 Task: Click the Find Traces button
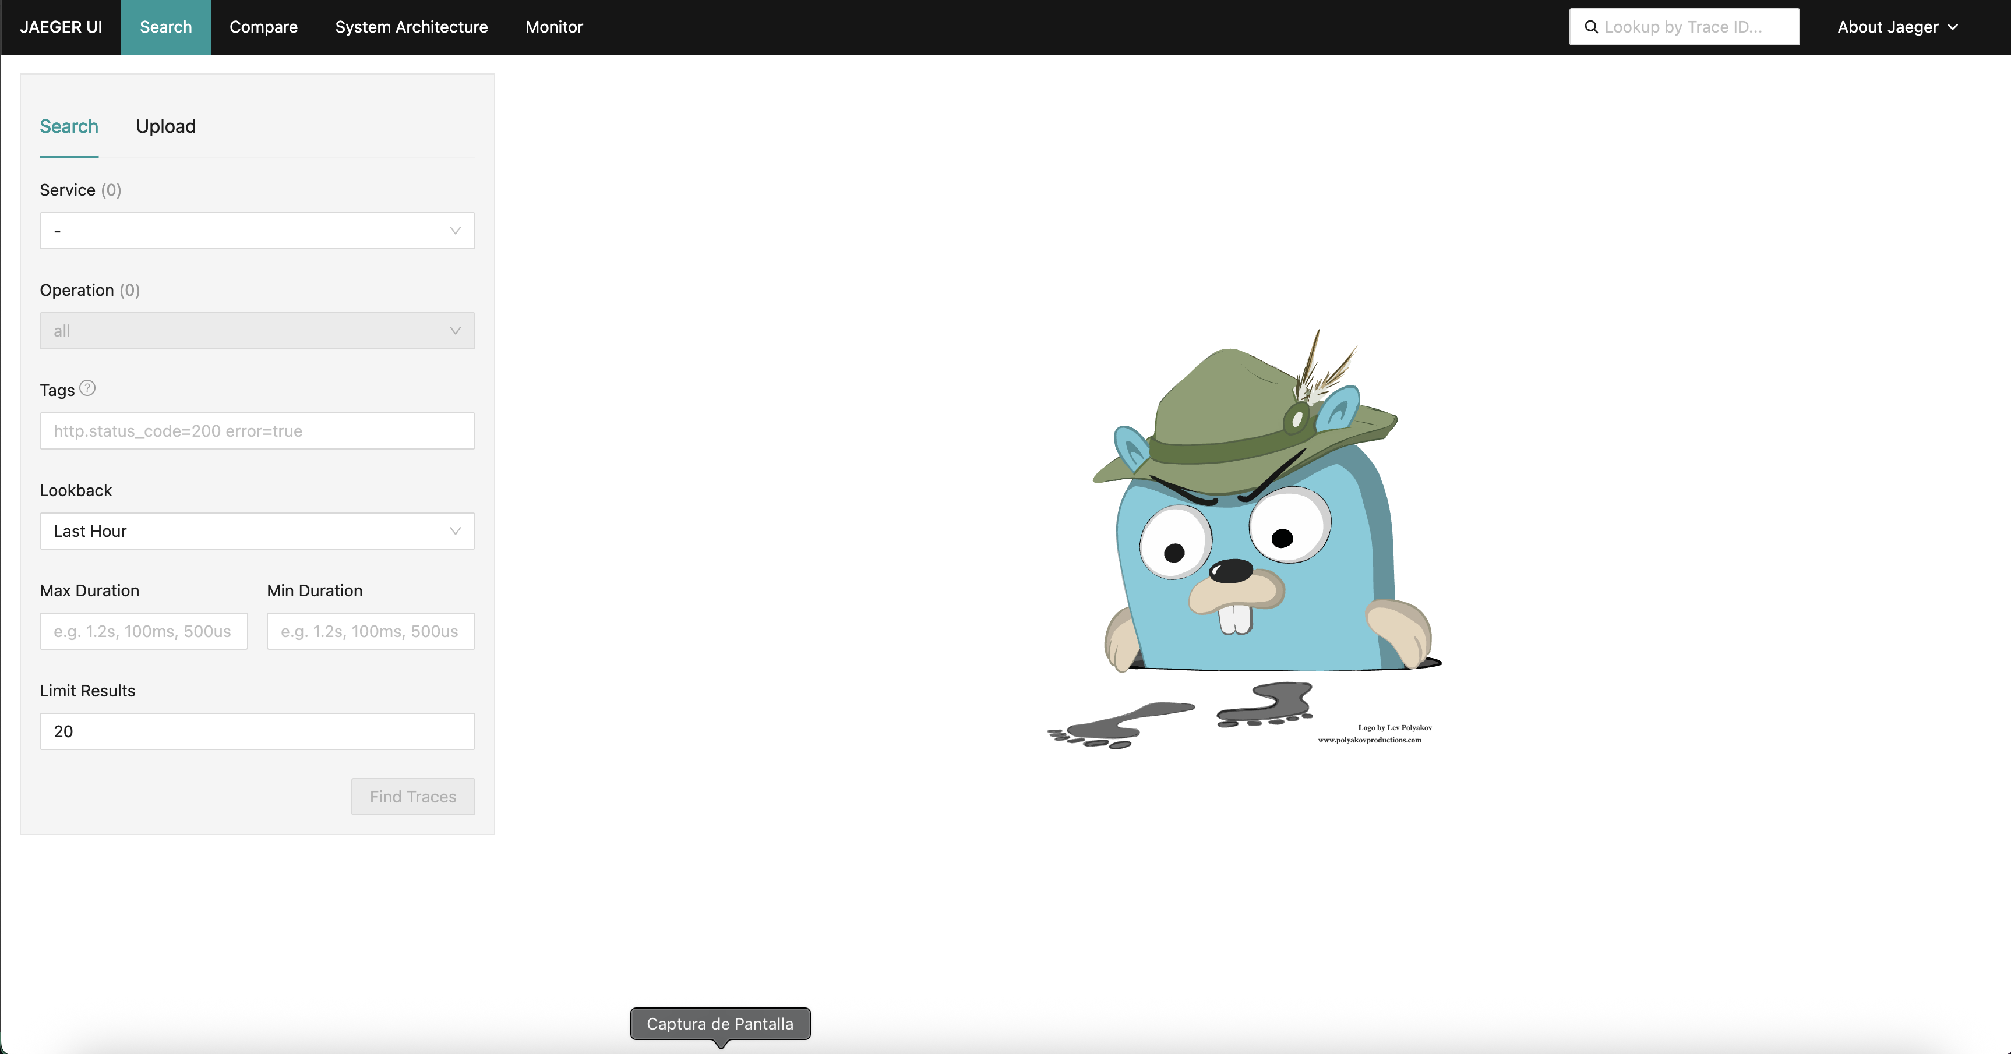(x=413, y=797)
